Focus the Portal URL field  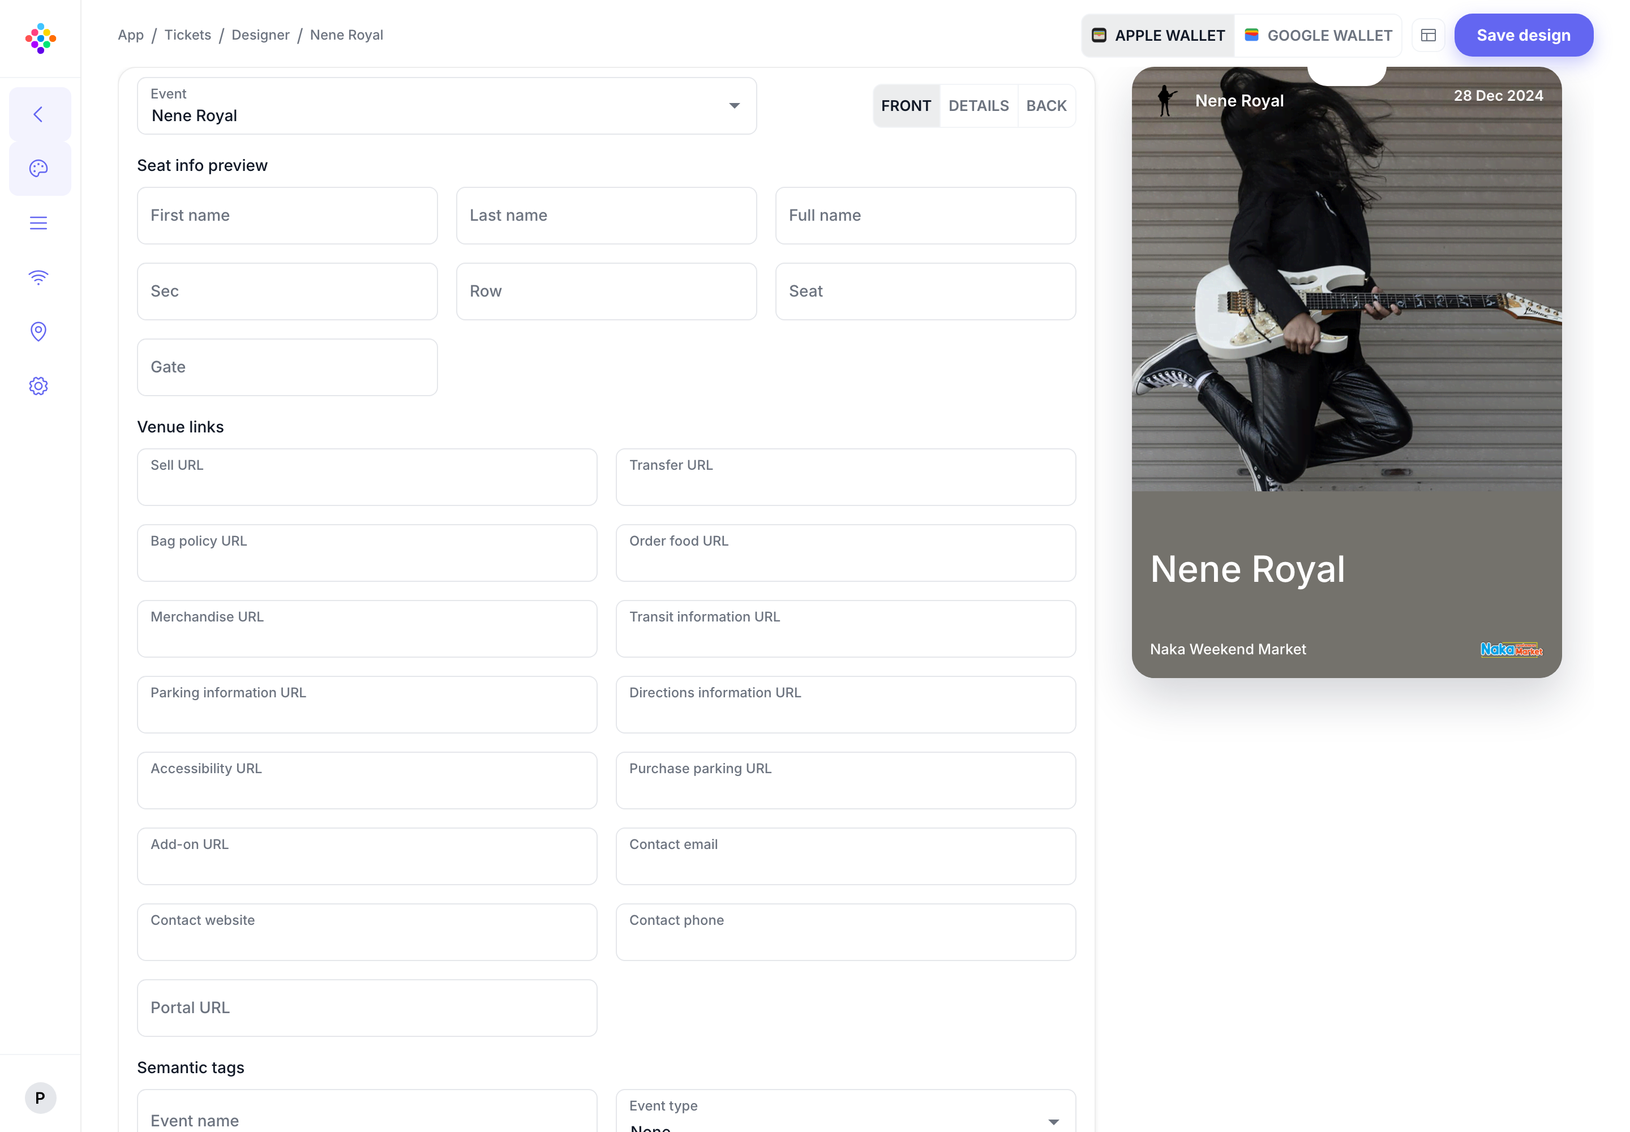(x=367, y=1009)
